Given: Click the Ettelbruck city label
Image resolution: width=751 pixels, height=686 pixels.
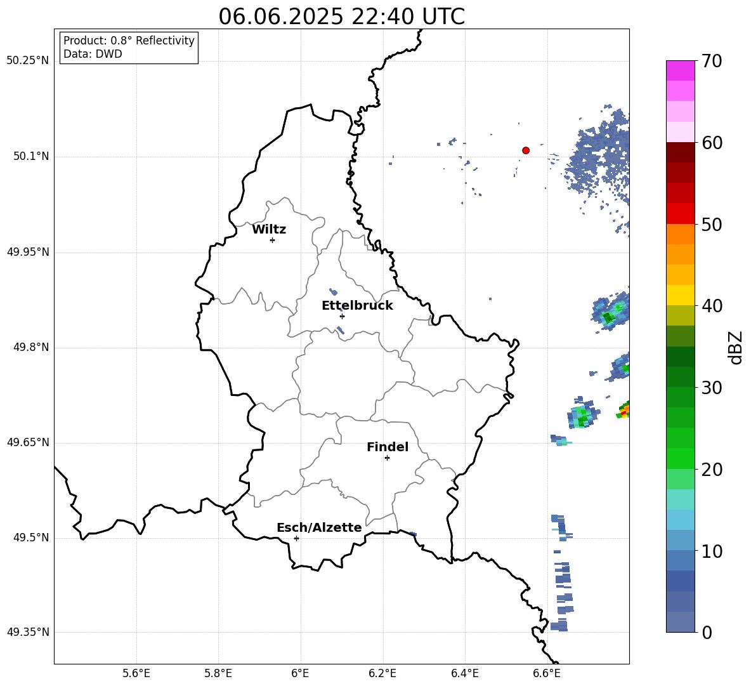Looking at the screenshot, I should [357, 306].
